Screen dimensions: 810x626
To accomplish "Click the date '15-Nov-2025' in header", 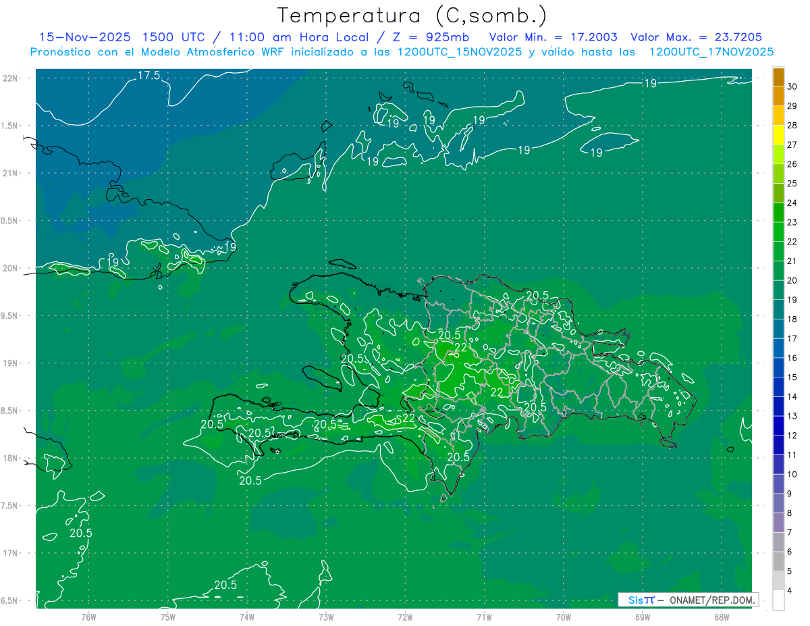I will click(84, 37).
